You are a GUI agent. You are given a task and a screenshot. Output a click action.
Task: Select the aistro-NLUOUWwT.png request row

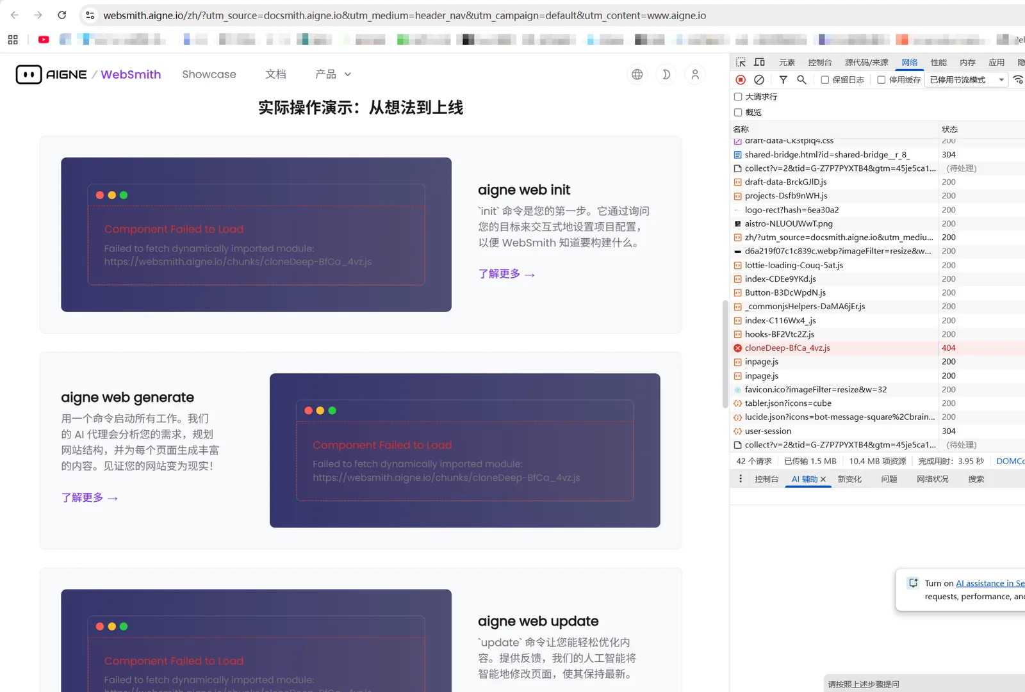878,223
